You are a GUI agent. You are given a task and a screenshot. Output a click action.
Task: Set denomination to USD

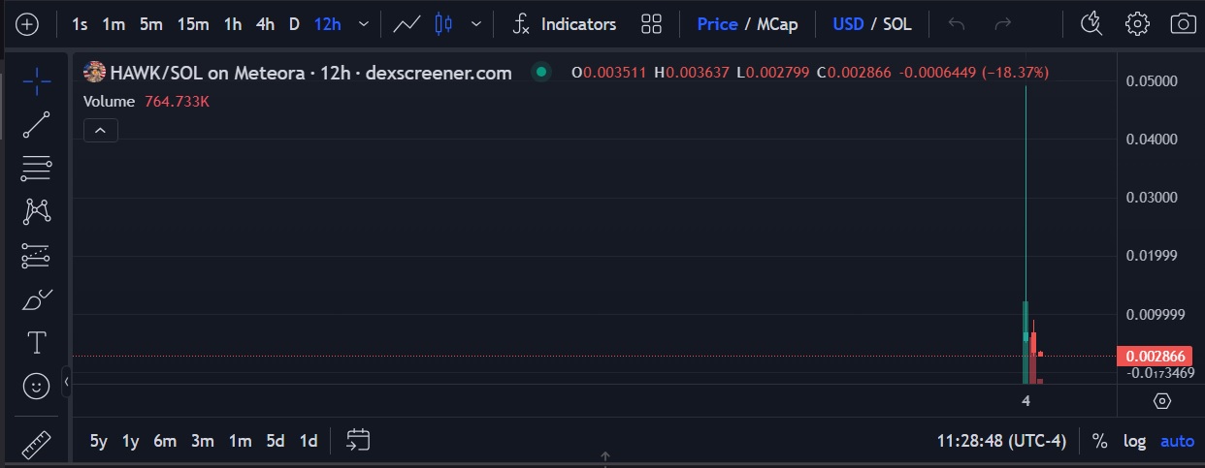point(848,24)
